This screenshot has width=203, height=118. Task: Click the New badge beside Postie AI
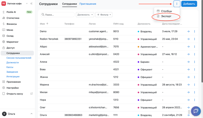[x=29, y=12]
